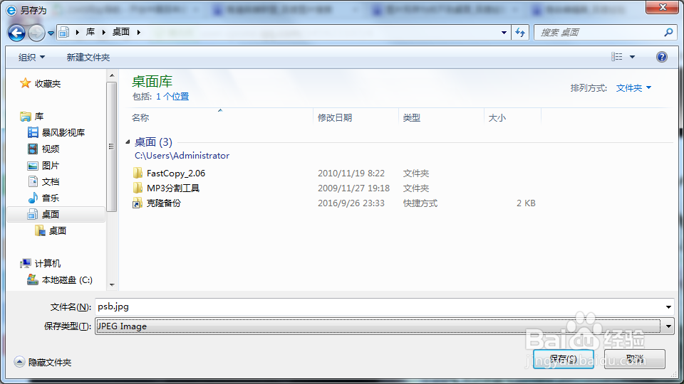Click the date 2016/9/26 23:33
This screenshot has height=384, width=684.
(351, 203)
